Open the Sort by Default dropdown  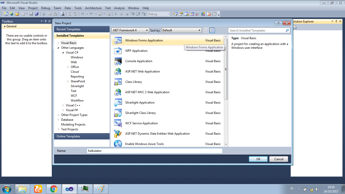[x=181, y=30]
